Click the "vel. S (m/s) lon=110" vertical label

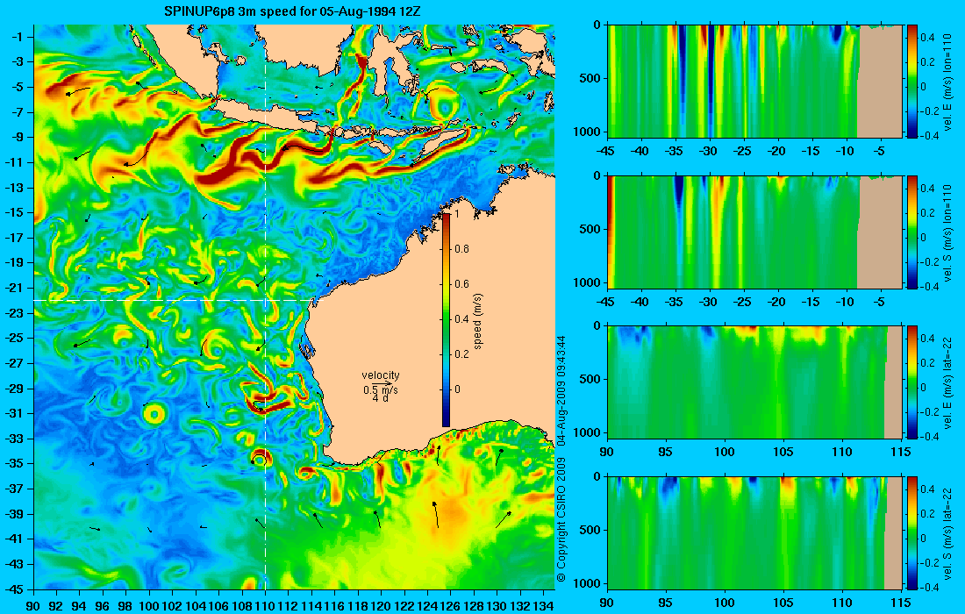click(949, 232)
